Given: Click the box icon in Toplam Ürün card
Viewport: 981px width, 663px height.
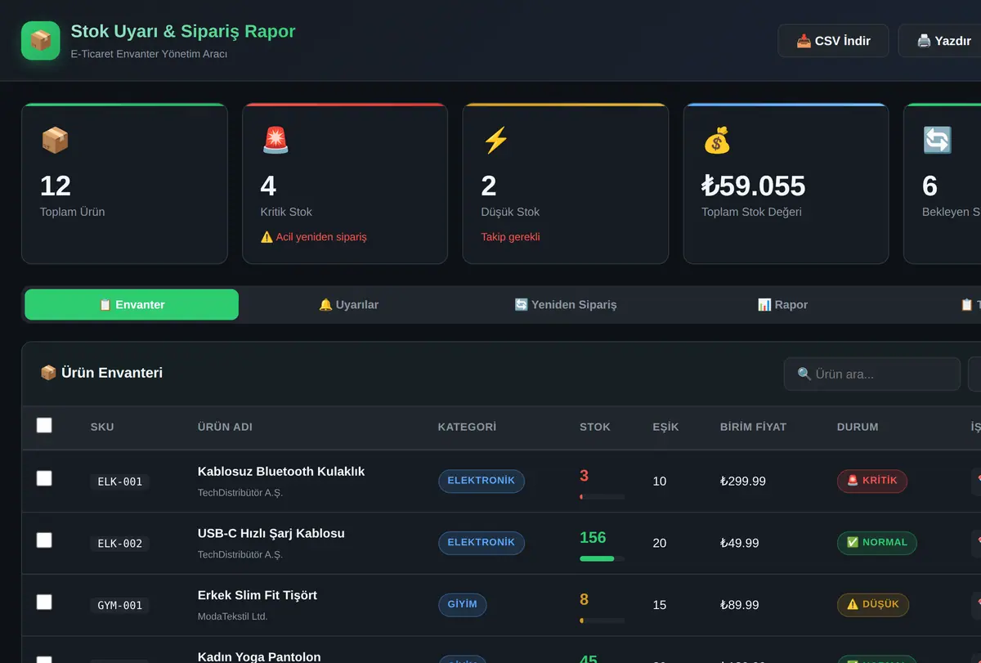Looking at the screenshot, I should click(x=55, y=141).
